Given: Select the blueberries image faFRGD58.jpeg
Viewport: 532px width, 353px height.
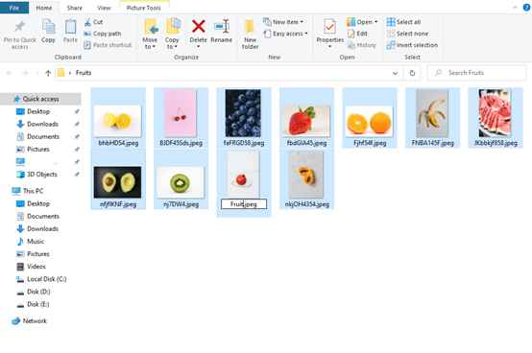Looking at the screenshot, I should click(244, 118).
